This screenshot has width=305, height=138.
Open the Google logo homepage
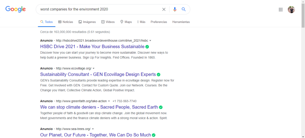tap(16, 9)
